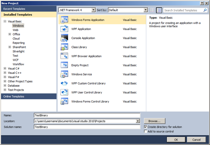Select the 'Empty Project' template name
The width and height of the screenshot is (210, 145).
coord(80,65)
